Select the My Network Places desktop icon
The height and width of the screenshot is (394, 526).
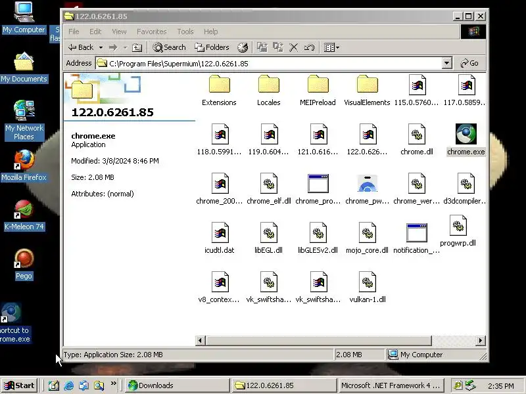24,120
